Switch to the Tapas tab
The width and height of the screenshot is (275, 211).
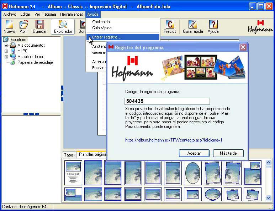coord(69,155)
